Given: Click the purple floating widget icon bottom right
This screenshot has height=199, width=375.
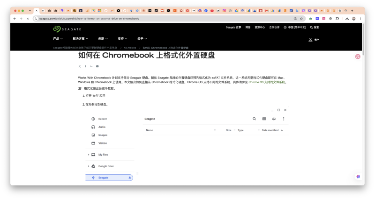Looking at the screenshot, I should click(358, 177).
